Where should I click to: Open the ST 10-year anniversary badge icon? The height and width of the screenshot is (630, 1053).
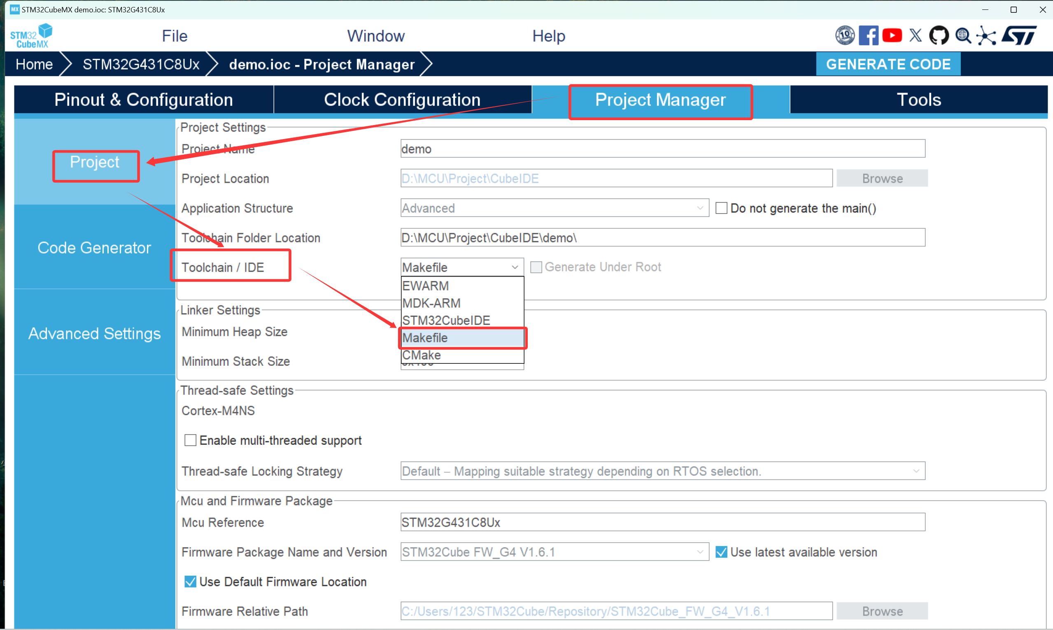click(845, 36)
